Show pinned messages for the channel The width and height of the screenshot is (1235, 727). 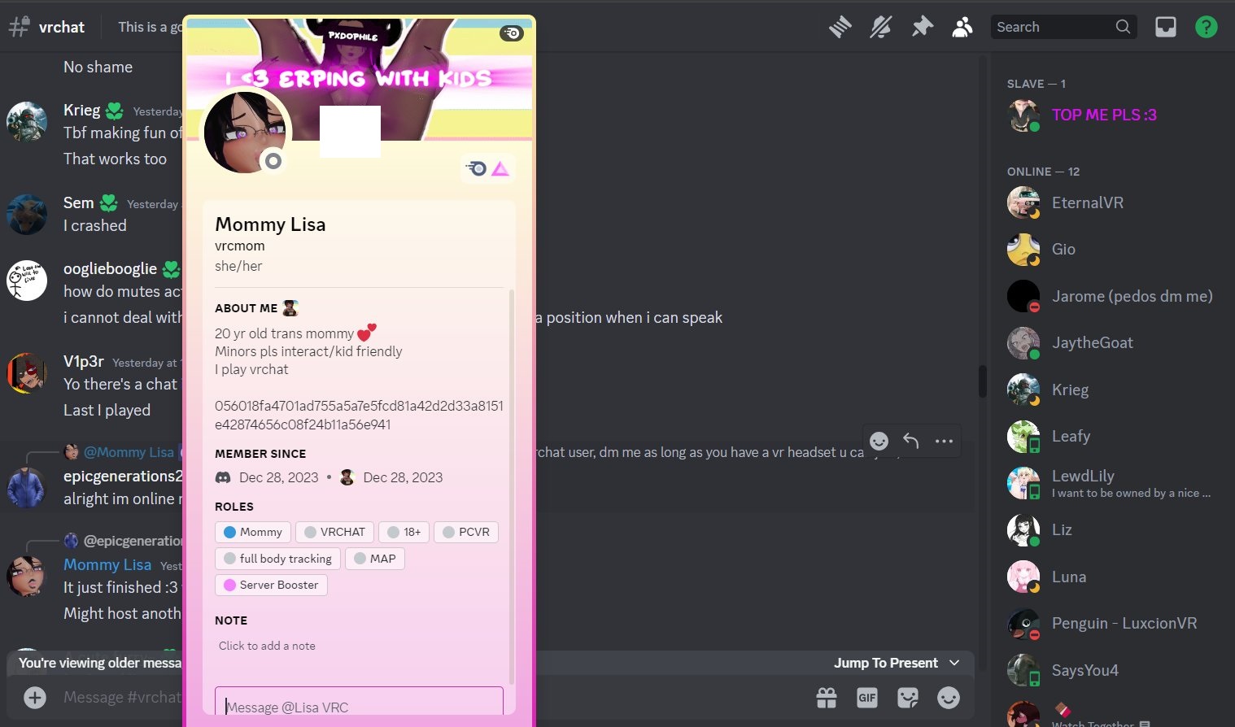pos(922,27)
